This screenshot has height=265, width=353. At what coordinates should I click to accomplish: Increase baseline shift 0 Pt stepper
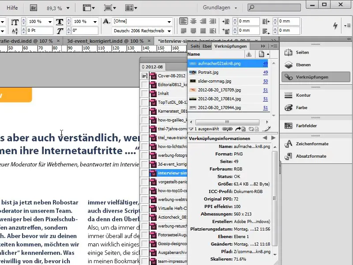pyautogui.click(x=23, y=28)
